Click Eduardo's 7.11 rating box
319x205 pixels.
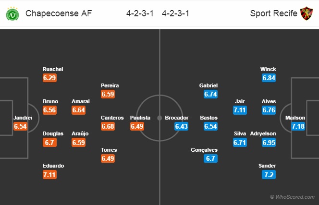(49, 175)
